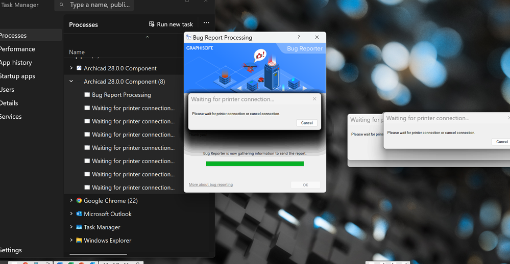The height and width of the screenshot is (264, 510).
Task: Open the More about bug reporting link
Action: click(211, 184)
